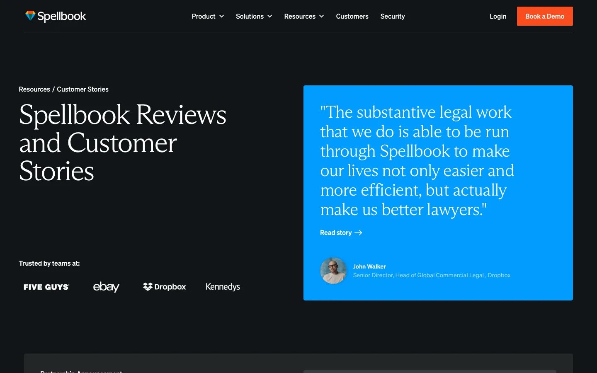Click the 'Trusted by teams at:' label
597x373 pixels.
[49, 263]
